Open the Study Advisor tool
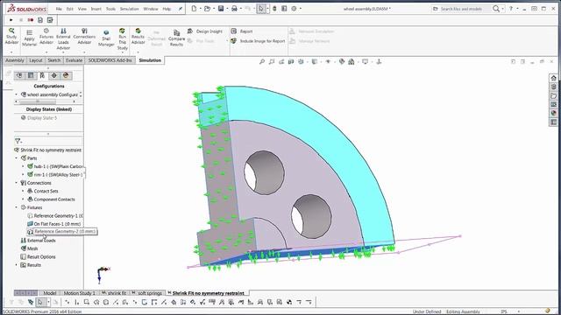 [11, 37]
